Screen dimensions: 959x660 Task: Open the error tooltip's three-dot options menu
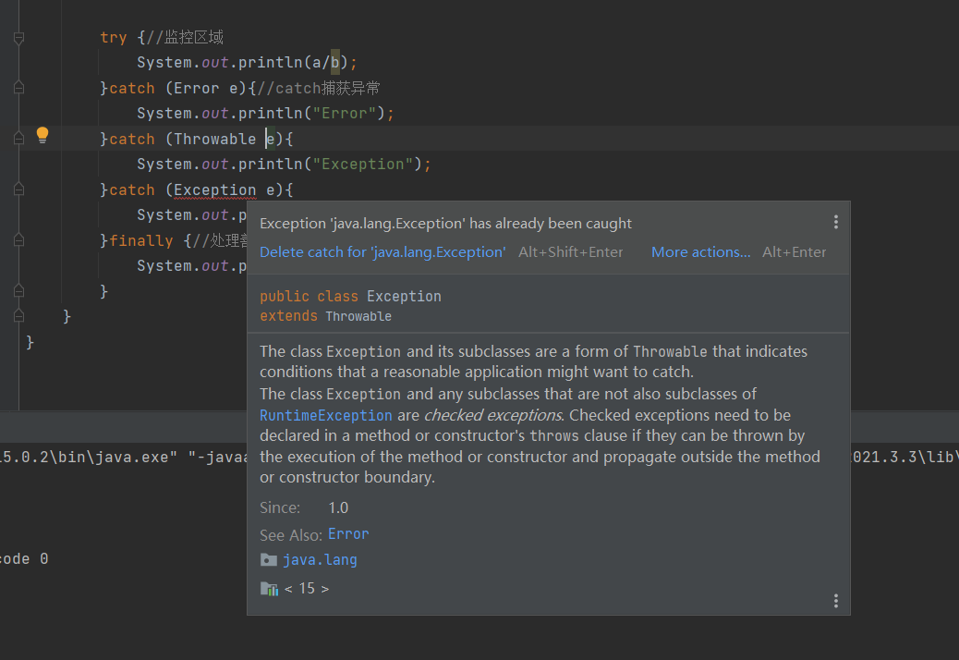coord(835,223)
